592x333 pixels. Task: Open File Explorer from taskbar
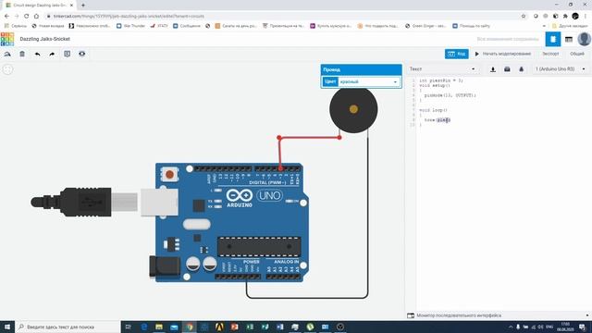[159, 327]
